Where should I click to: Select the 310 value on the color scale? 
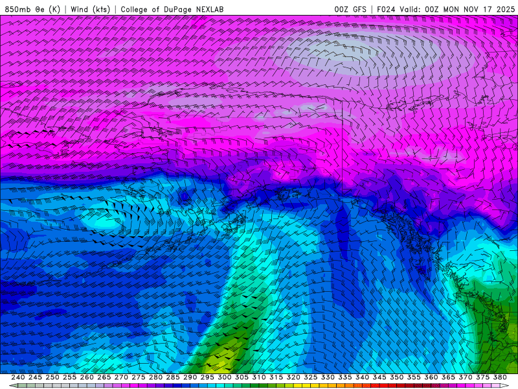258,377
